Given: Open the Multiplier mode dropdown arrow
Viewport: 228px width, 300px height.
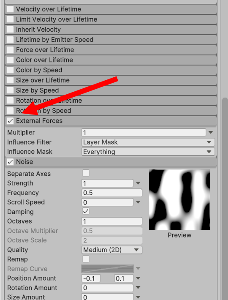Looking at the screenshot, I should tap(211, 132).
